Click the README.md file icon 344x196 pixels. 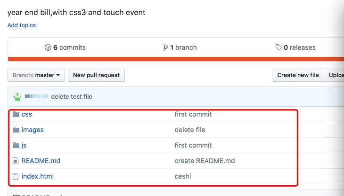16,161
